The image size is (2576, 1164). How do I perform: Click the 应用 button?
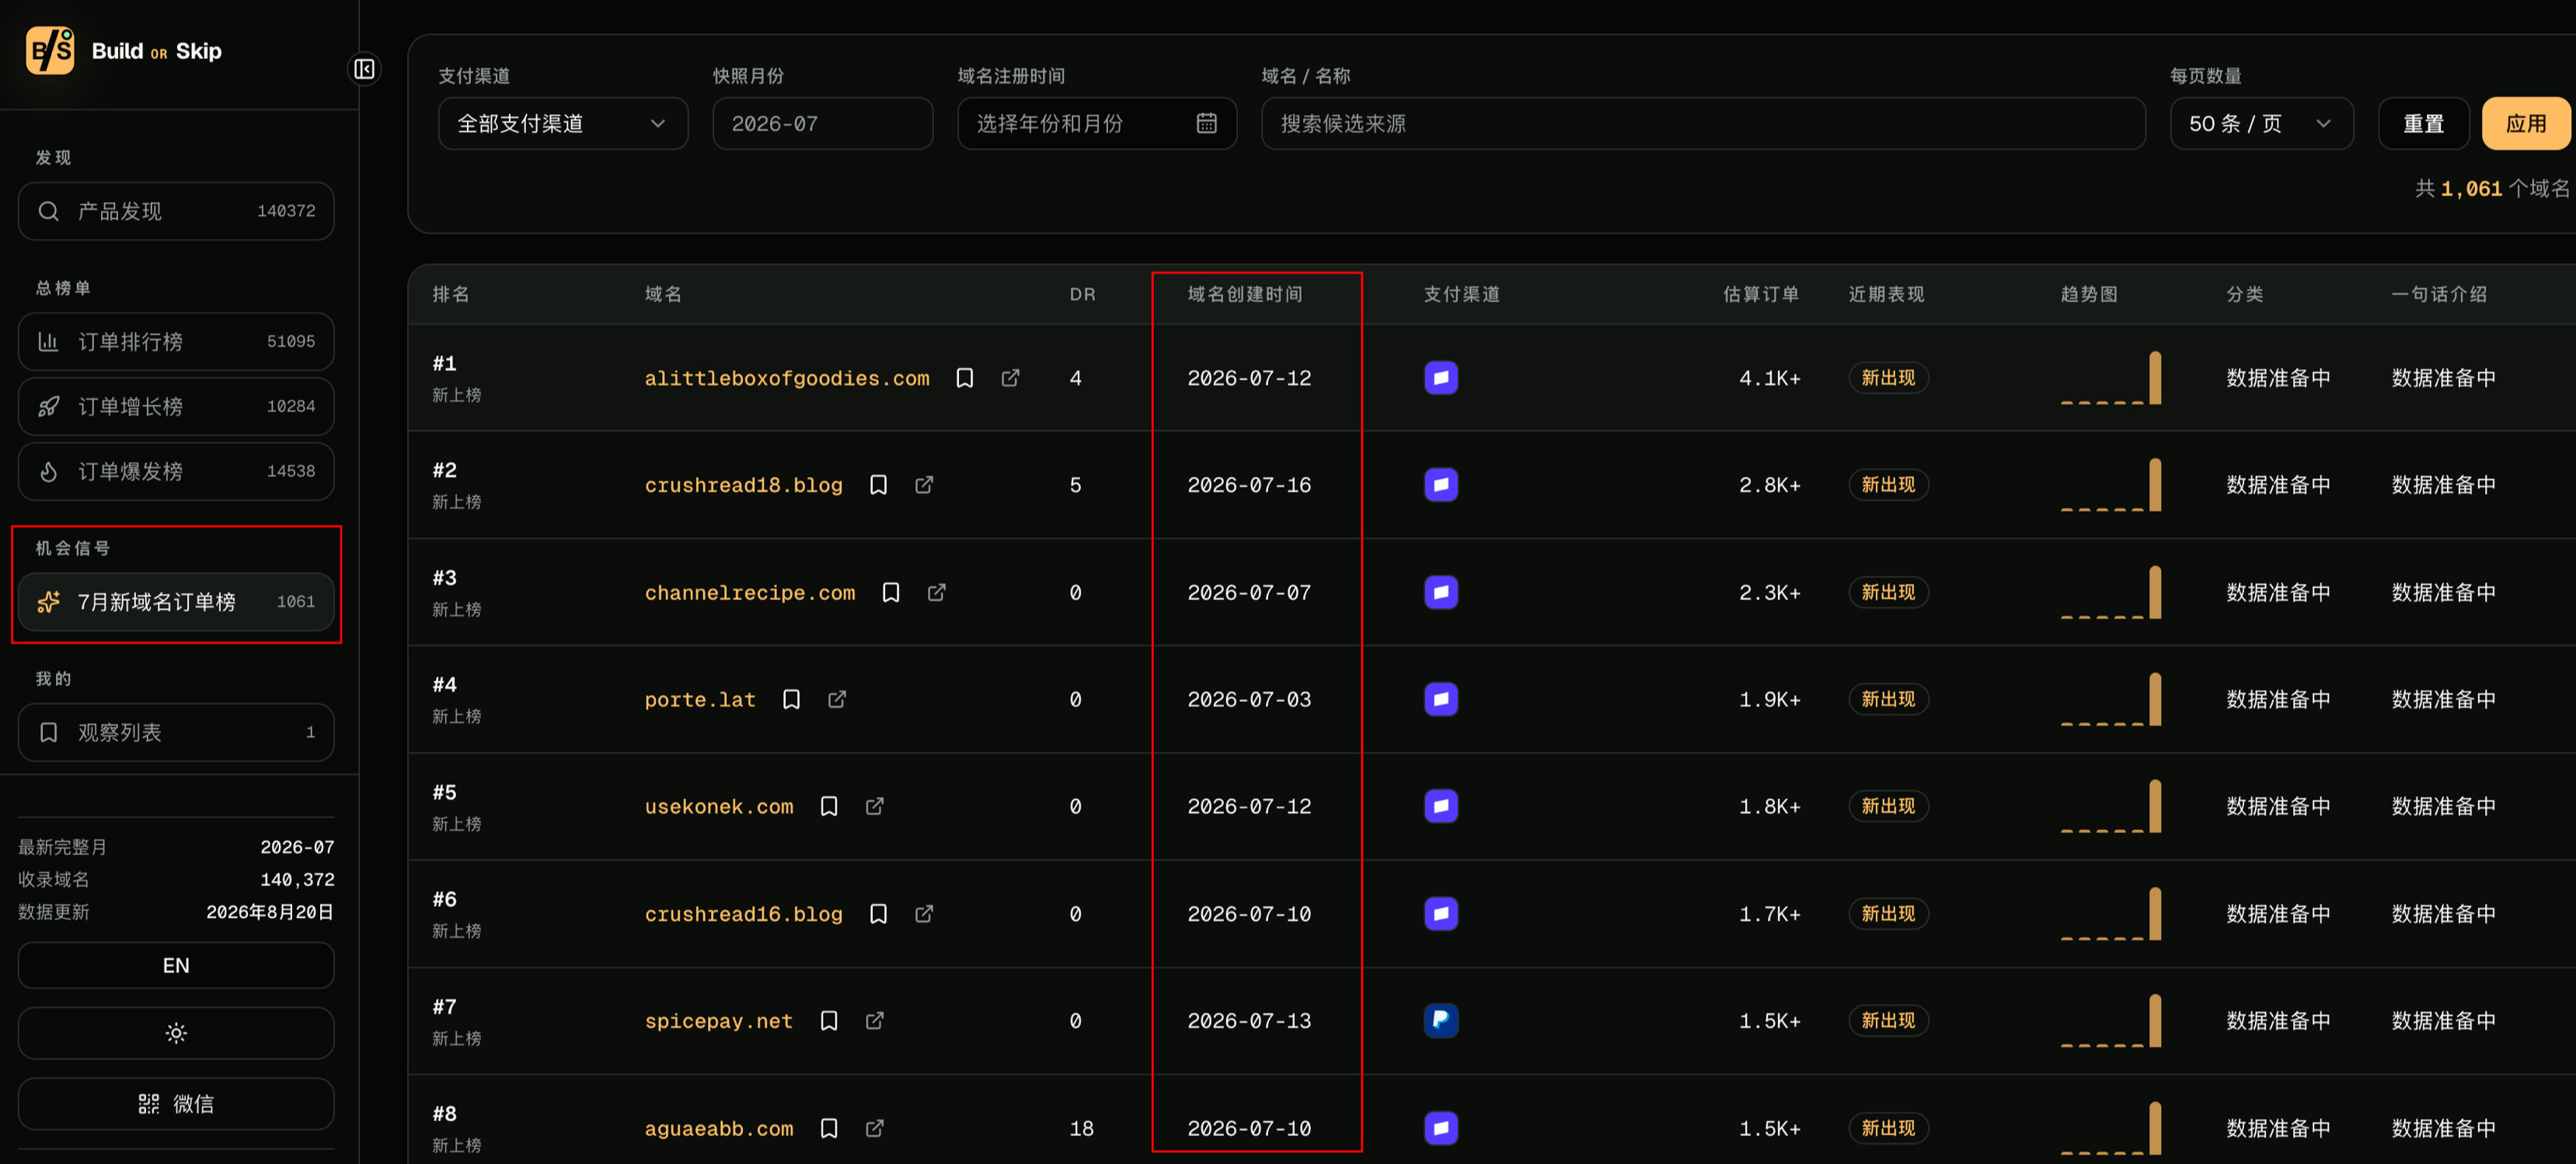(x=2526, y=123)
